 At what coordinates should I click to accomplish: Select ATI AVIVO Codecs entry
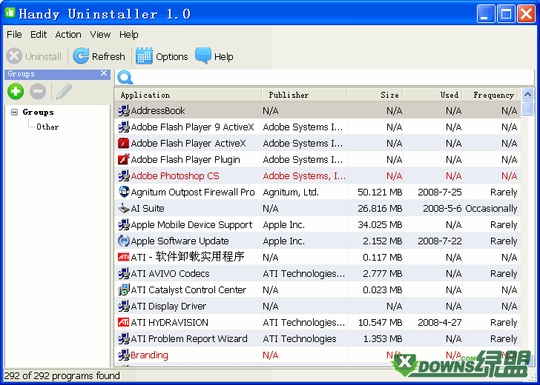317,273
